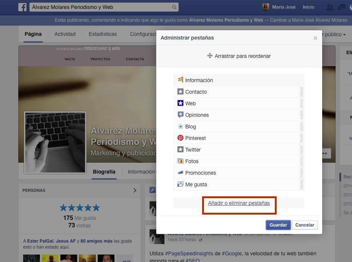Click the search magnifier icon
352x262 pixels.
pyautogui.click(x=174, y=7)
